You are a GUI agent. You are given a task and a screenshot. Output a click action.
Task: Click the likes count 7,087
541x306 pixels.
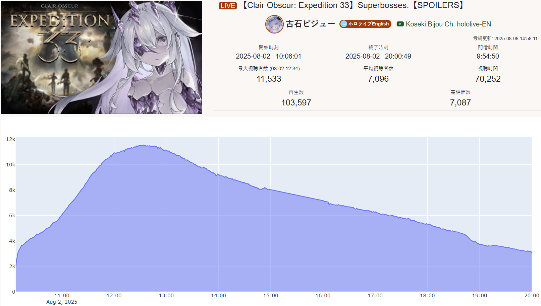point(460,103)
